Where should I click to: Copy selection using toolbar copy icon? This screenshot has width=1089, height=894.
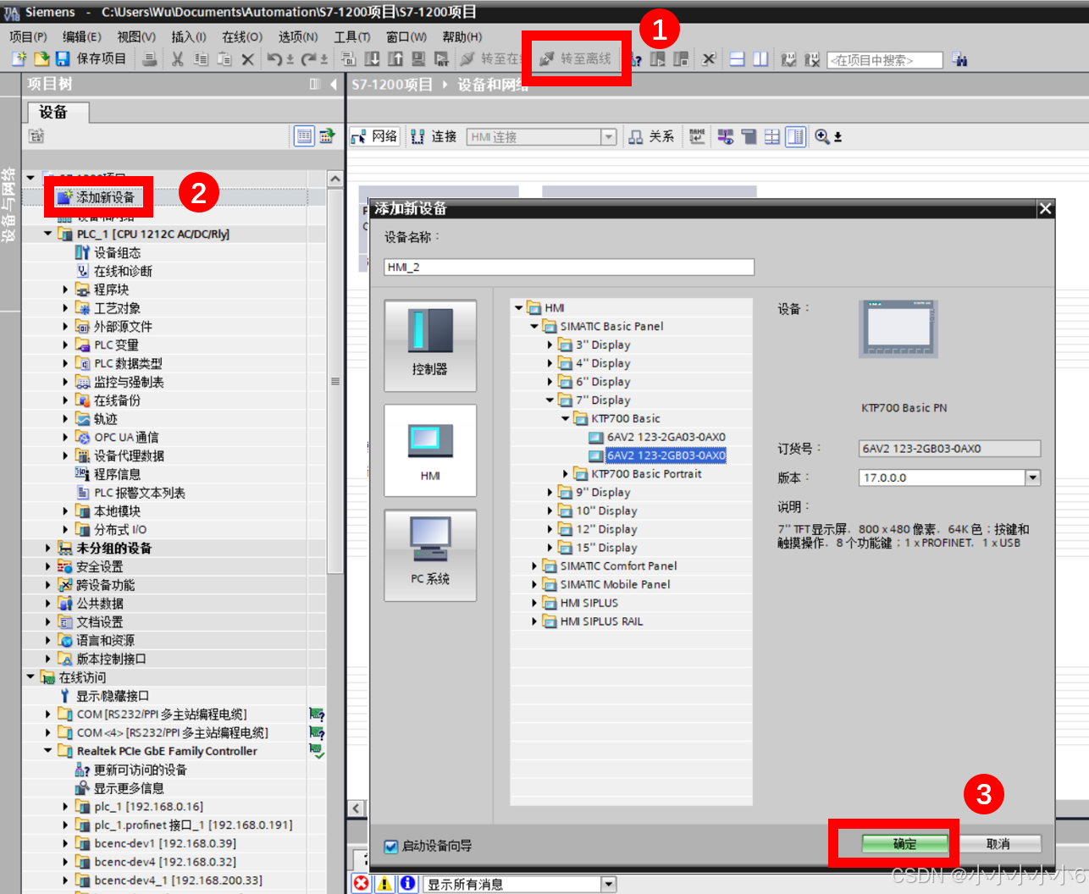201,59
